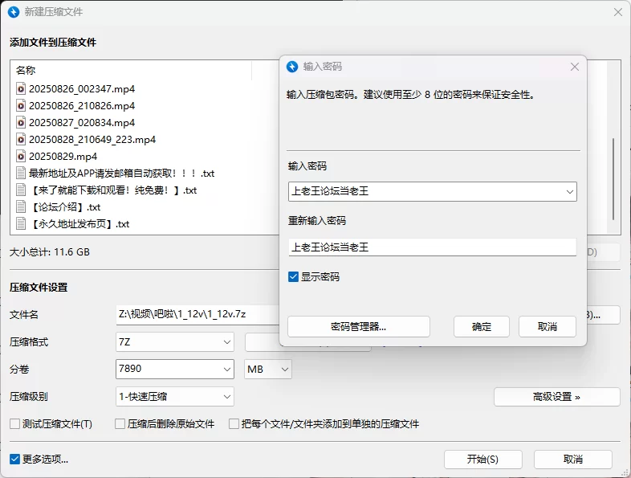Screen dimensions: 631x478
Task: Expand the 输入密码 history dropdown
Action: click(x=569, y=191)
